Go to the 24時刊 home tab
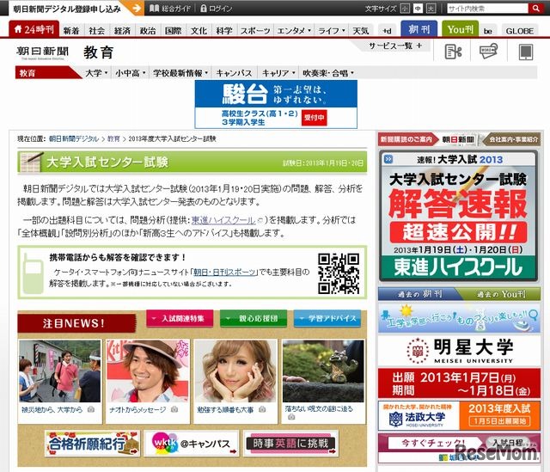 [34, 29]
